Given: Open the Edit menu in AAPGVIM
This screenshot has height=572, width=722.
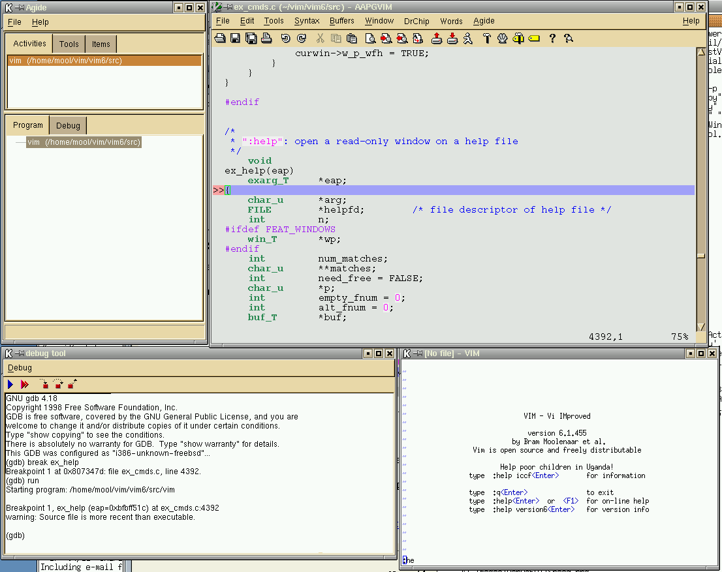Looking at the screenshot, I should 247,21.
